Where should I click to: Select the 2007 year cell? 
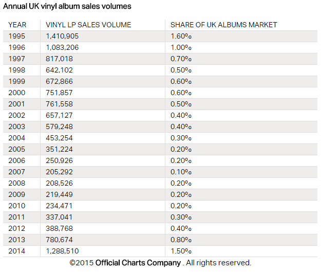17,172
